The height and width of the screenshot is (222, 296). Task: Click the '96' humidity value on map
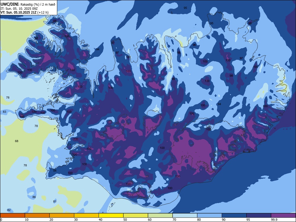point(194,45)
